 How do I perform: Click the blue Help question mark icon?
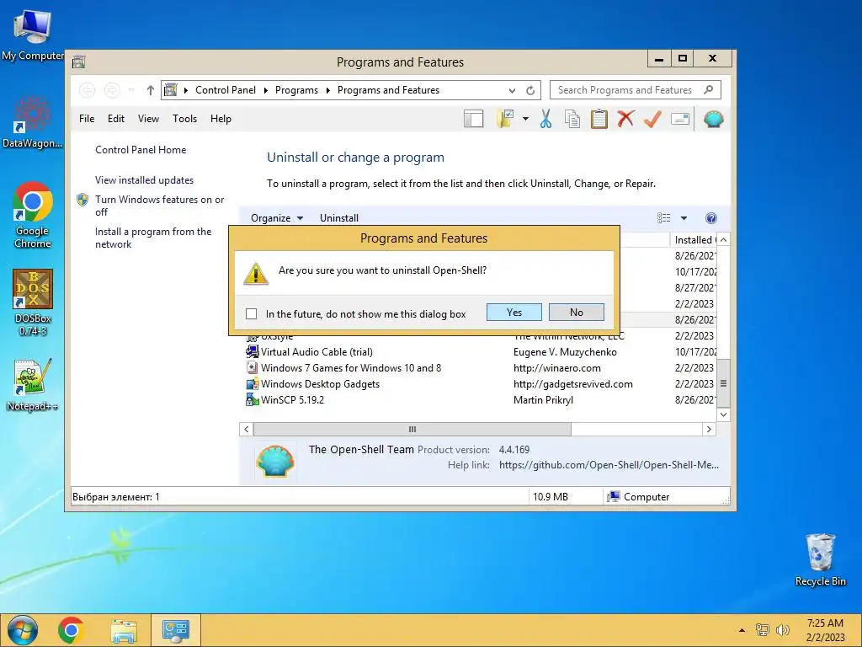pyautogui.click(x=710, y=218)
